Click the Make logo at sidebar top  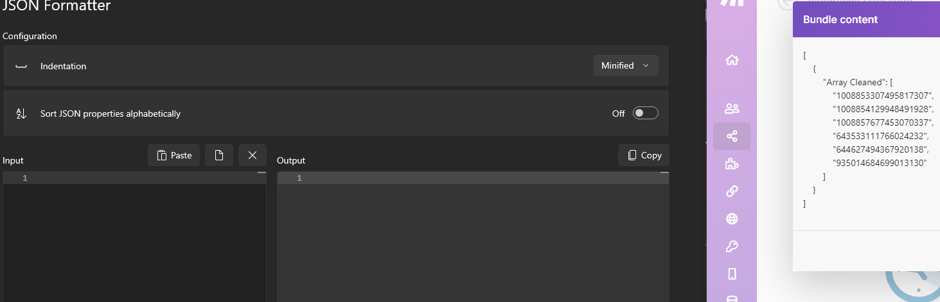[x=731, y=3]
